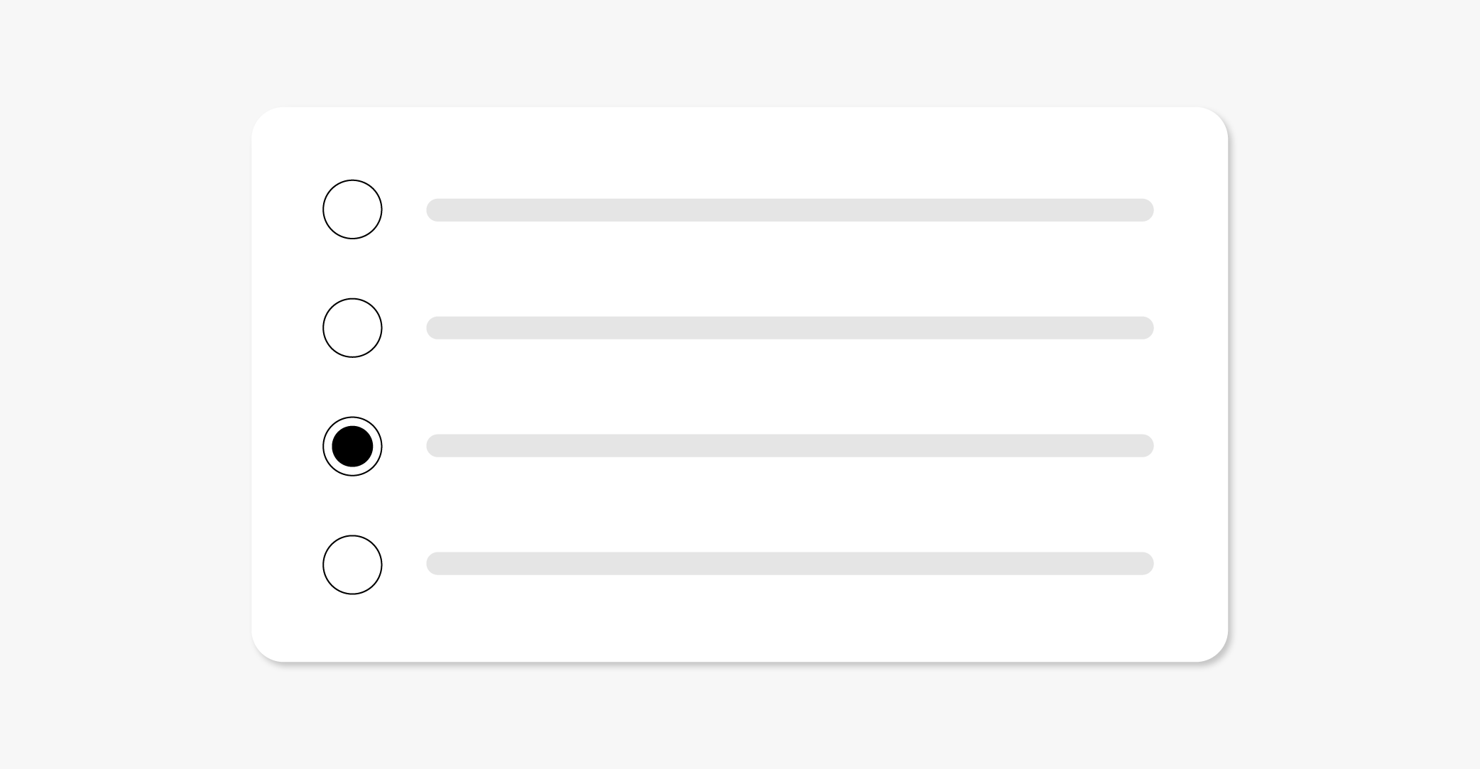1480x769 pixels.
Task: Choose the bottom unselected option circle
Action: click(x=352, y=565)
